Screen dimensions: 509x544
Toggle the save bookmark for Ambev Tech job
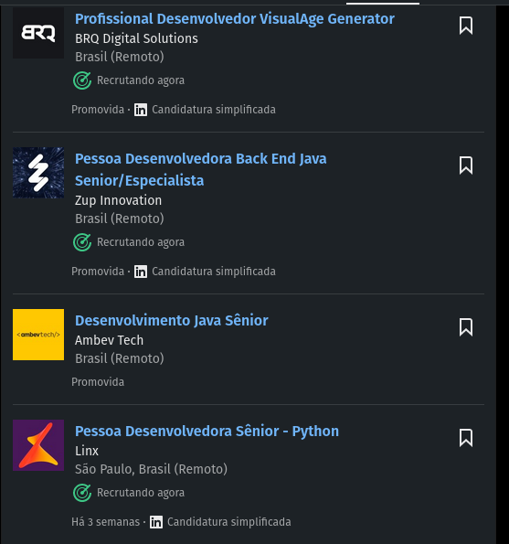466,326
